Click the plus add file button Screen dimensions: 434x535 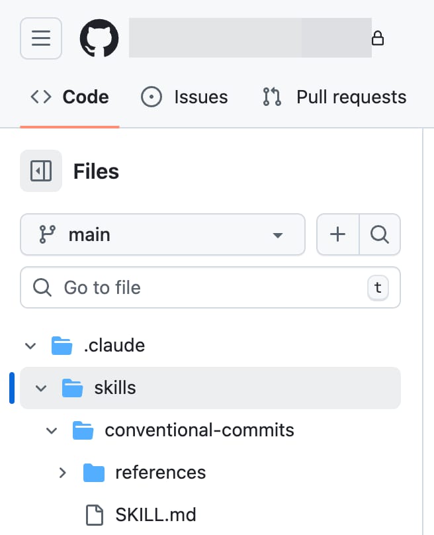[x=338, y=234]
